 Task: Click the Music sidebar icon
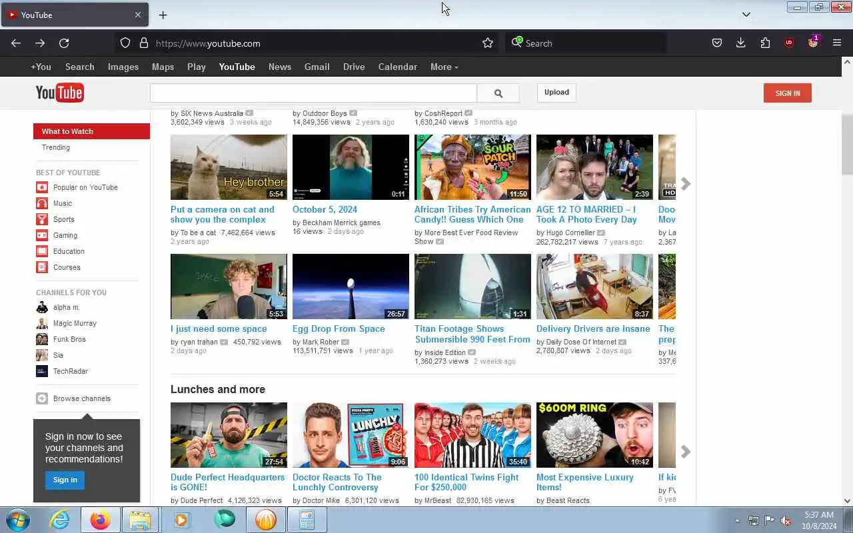(x=42, y=203)
